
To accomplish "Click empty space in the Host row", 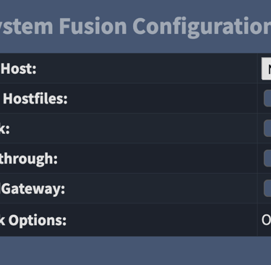I will tap(145, 69).
